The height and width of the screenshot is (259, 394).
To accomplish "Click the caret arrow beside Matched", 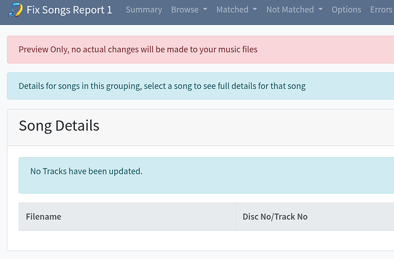I will 255,10.
